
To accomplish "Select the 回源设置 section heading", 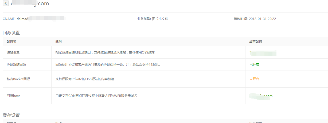I will (11, 33).
